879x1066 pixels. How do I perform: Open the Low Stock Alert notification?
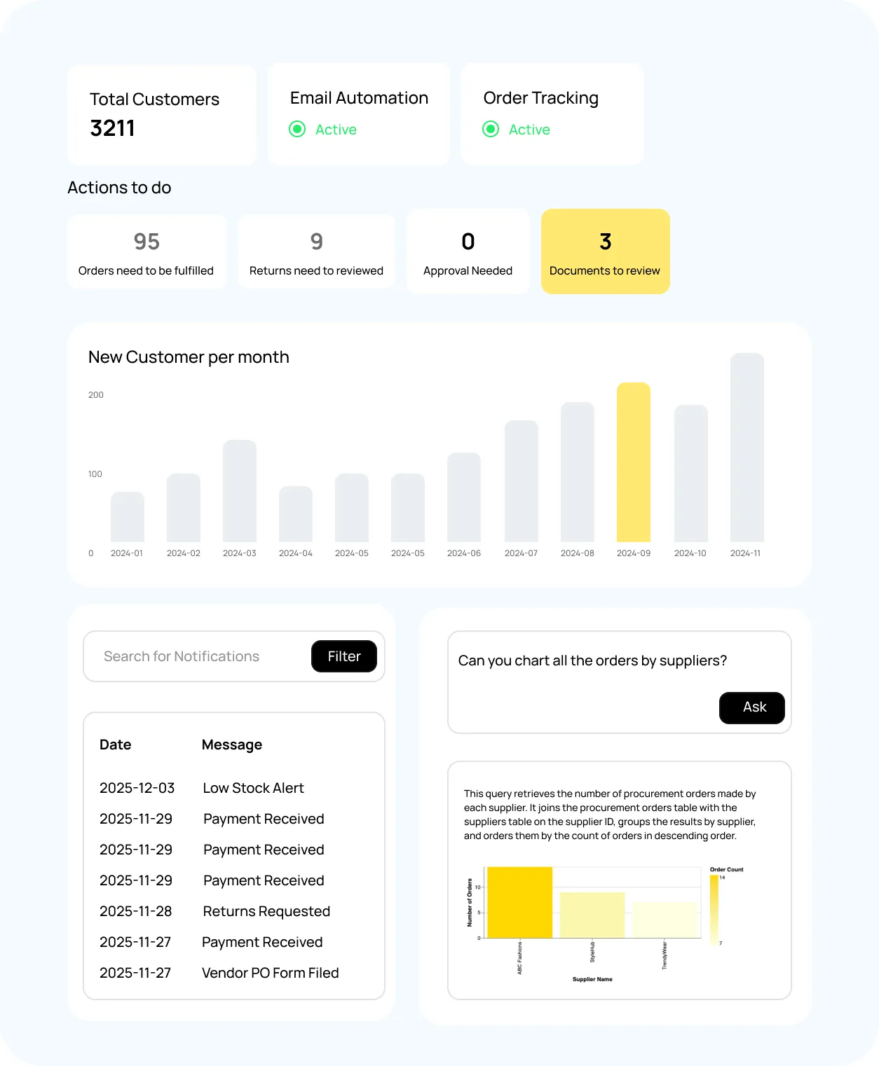253,788
